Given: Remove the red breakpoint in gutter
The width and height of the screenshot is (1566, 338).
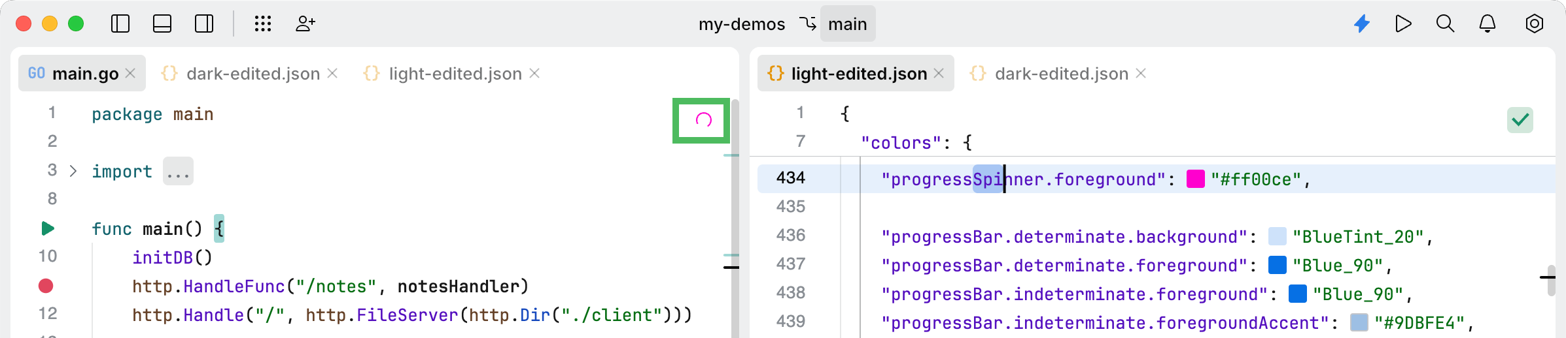Looking at the screenshot, I should click(46, 286).
